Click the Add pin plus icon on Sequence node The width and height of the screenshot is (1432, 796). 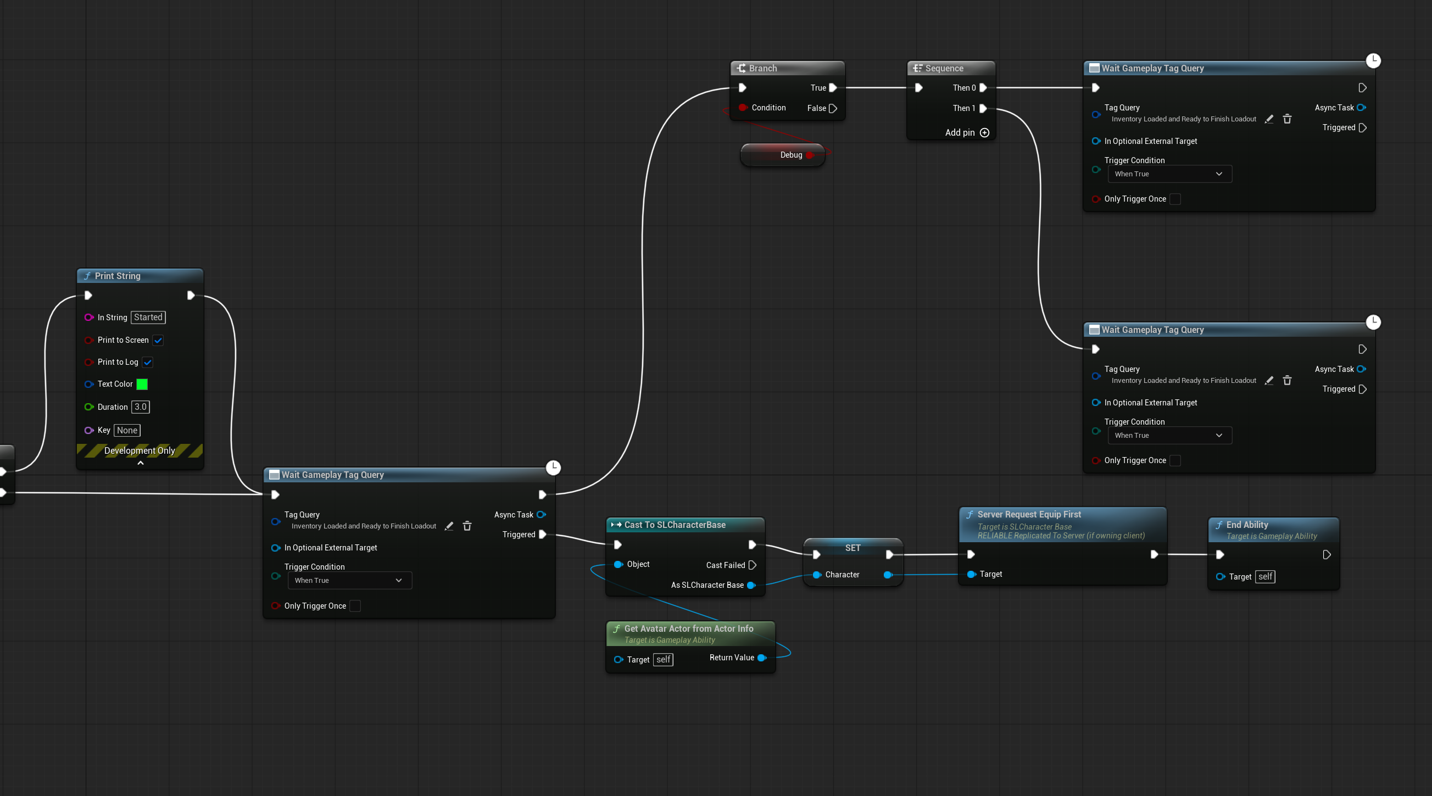click(x=984, y=132)
